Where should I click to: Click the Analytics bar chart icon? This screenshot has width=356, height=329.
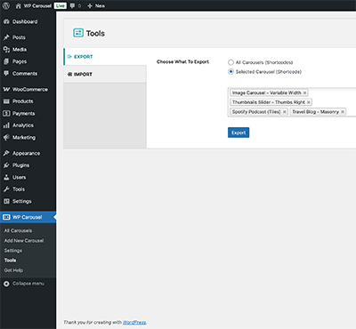point(6,125)
